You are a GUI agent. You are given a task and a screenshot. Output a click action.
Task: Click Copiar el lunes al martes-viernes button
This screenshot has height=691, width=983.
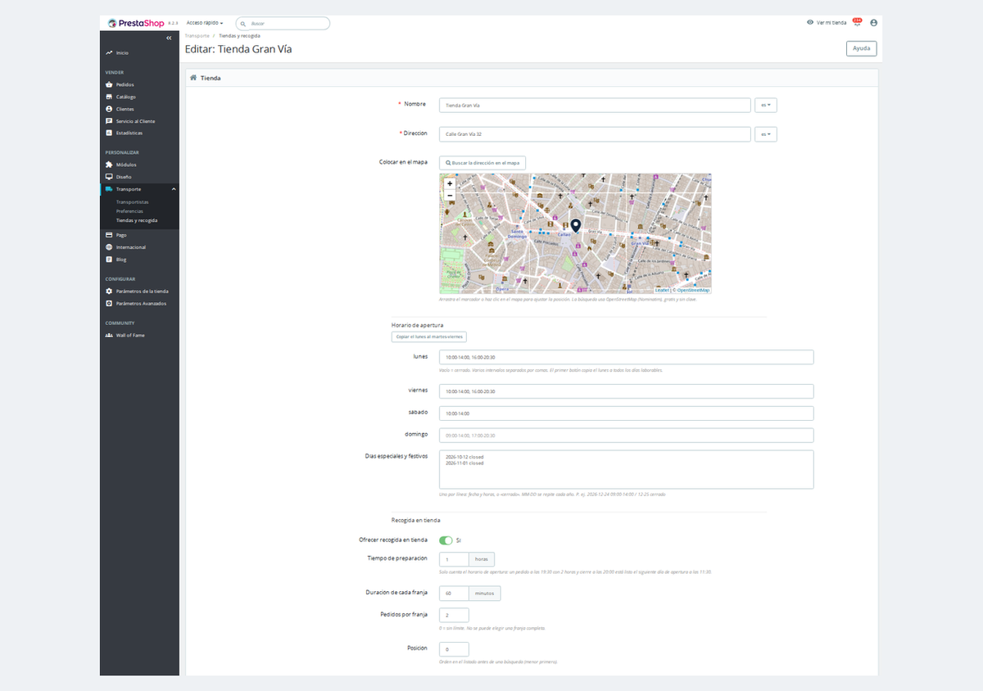point(428,336)
